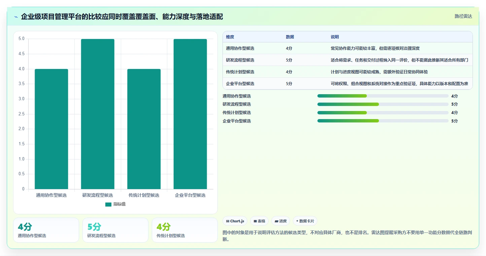Click the description starting 适合将需求、任务和交付过程

[400, 60]
